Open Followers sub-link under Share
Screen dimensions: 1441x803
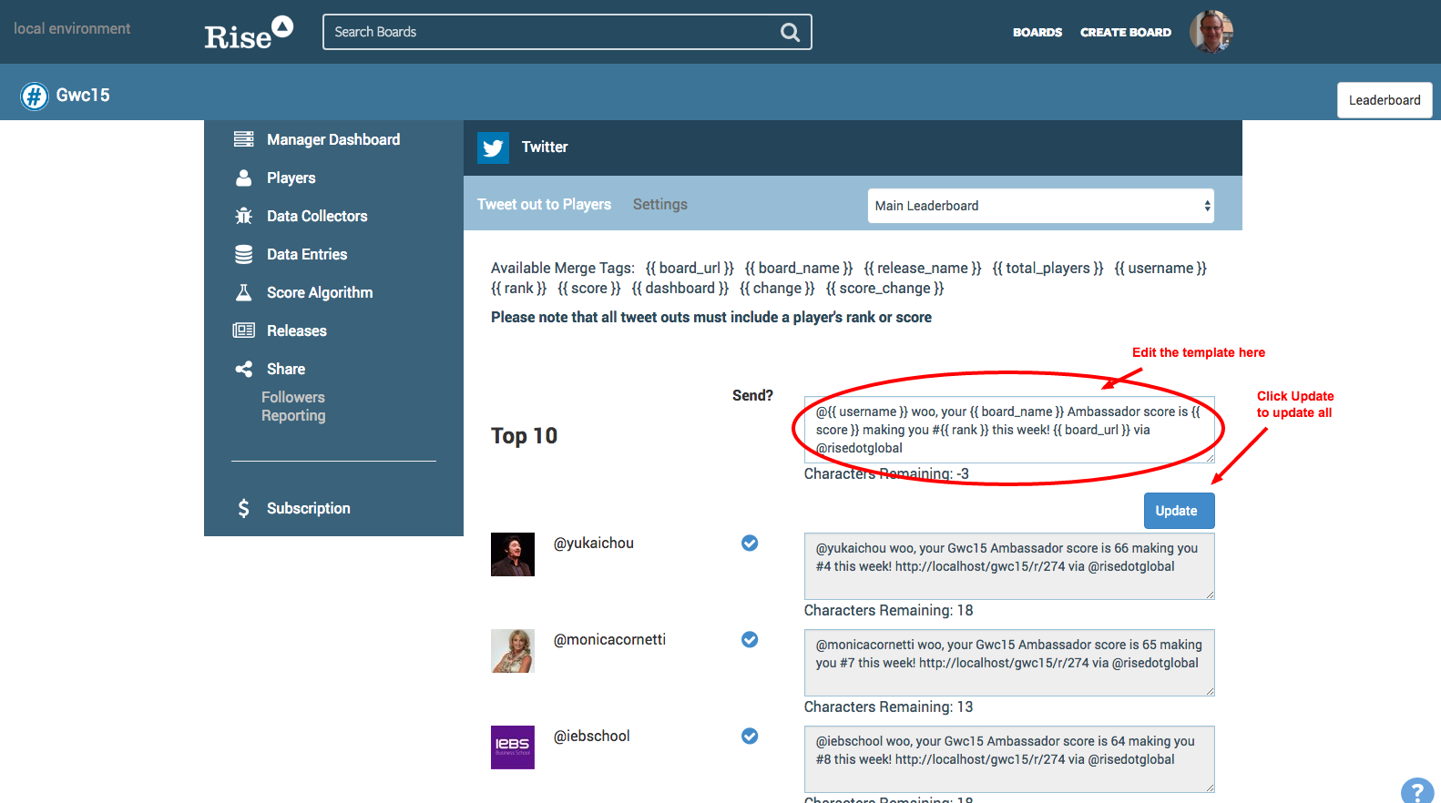pos(293,397)
